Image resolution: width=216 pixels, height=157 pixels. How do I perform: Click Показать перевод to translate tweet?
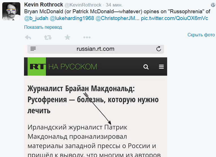[43, 27]
